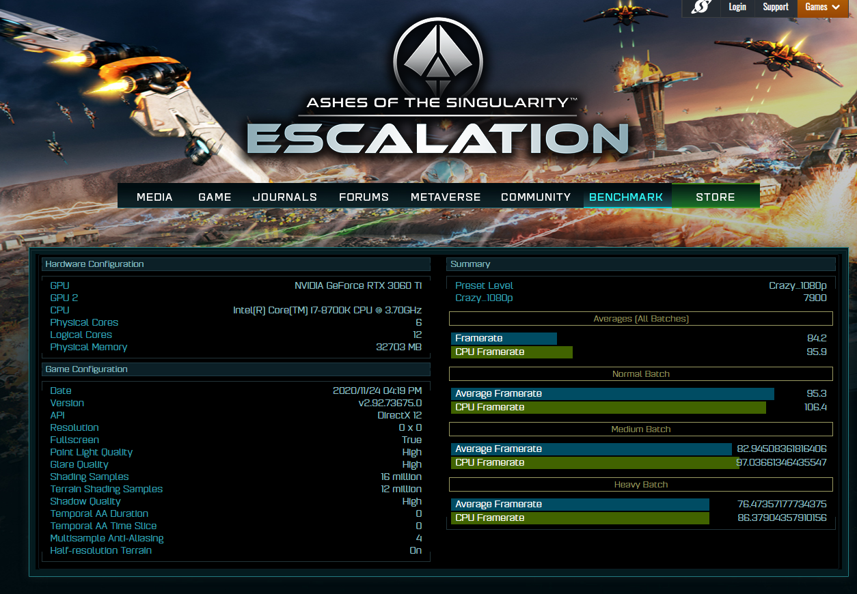Click the Escalation title logo
The image size is (857, 594).
[437, 137]
